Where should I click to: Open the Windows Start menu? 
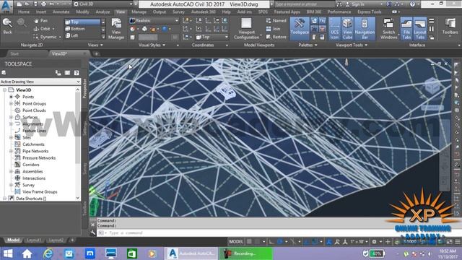[x=8, y=253]
